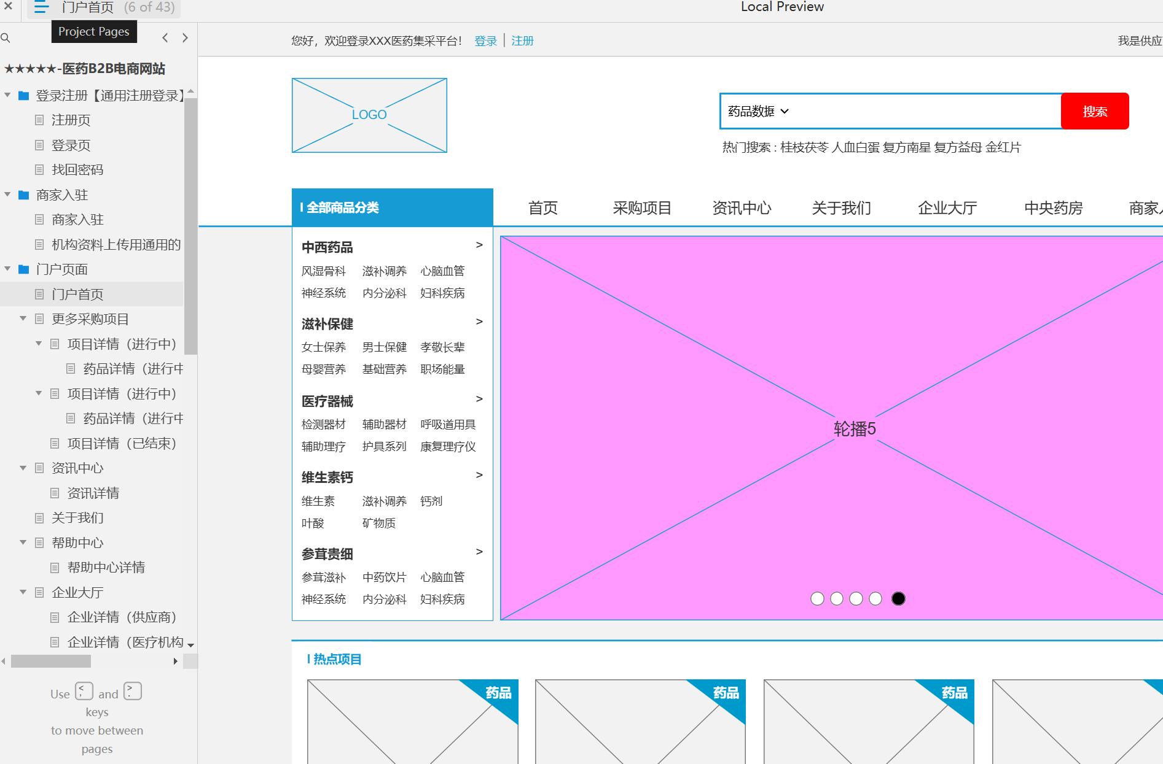Go to 中央药房 in navigation bar
This screenshot has height=764, width=1163.
pos(1053,208)
